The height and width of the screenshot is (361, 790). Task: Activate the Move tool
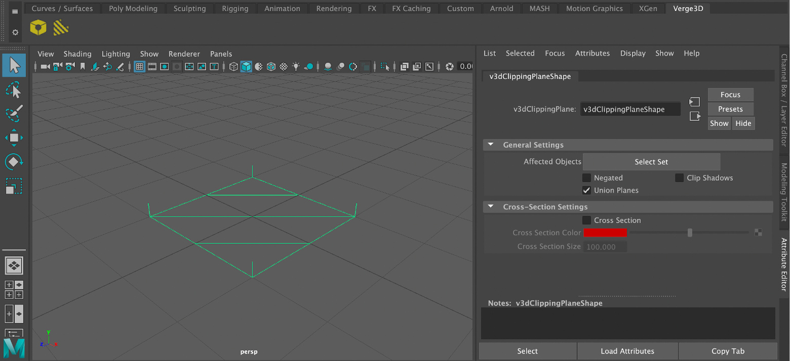(14, 138)
